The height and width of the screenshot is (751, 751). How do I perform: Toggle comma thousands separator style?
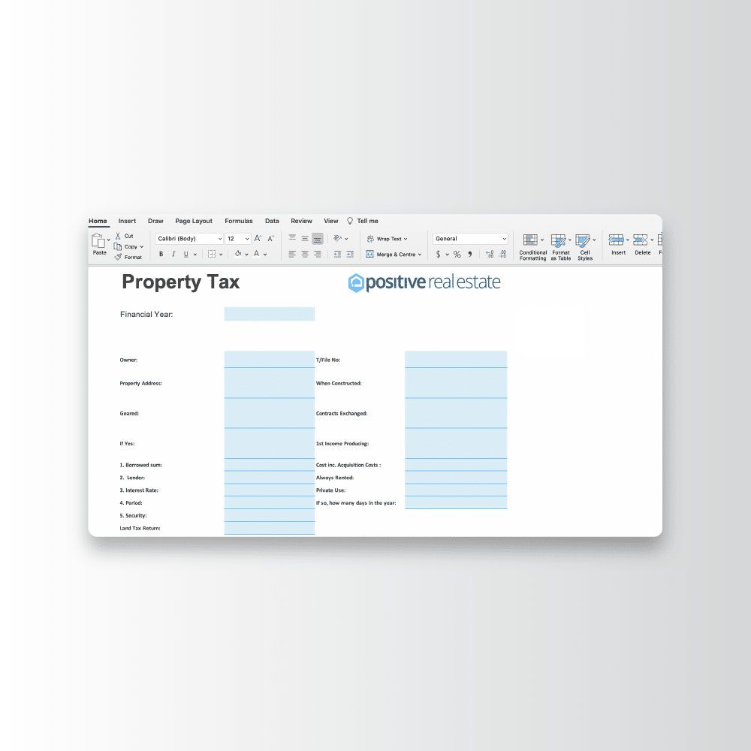pyautogui.click(x=470, y=254)
